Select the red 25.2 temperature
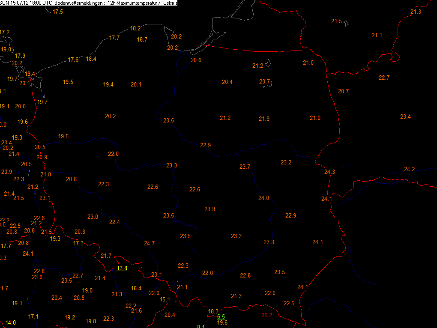 tap(267, 315)
